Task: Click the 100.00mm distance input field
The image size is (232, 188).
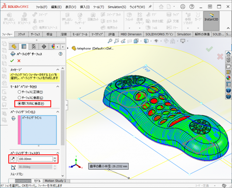Action: point(35,159)
